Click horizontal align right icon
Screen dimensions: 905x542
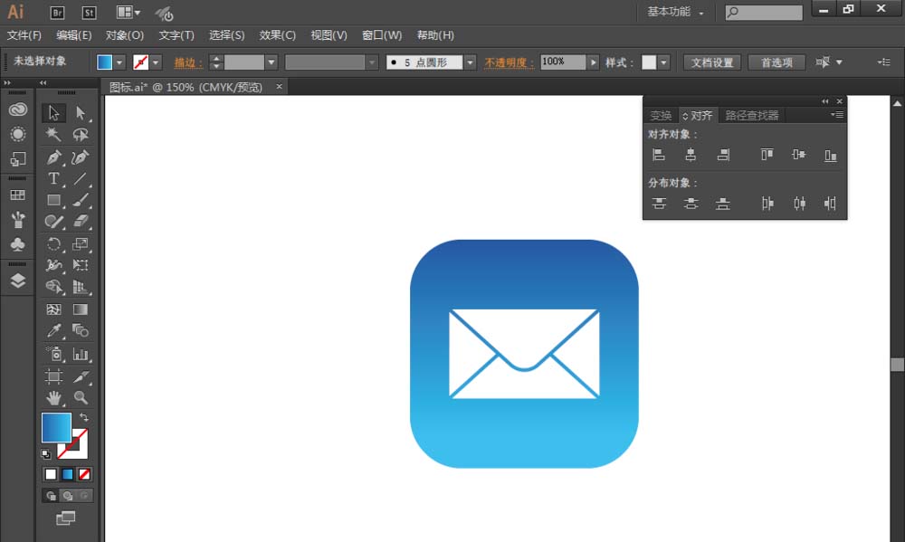click(723, 155)
